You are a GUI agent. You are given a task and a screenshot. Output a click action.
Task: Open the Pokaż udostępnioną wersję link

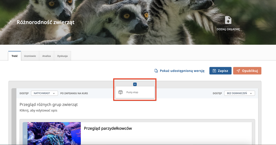tap(182, 71)
